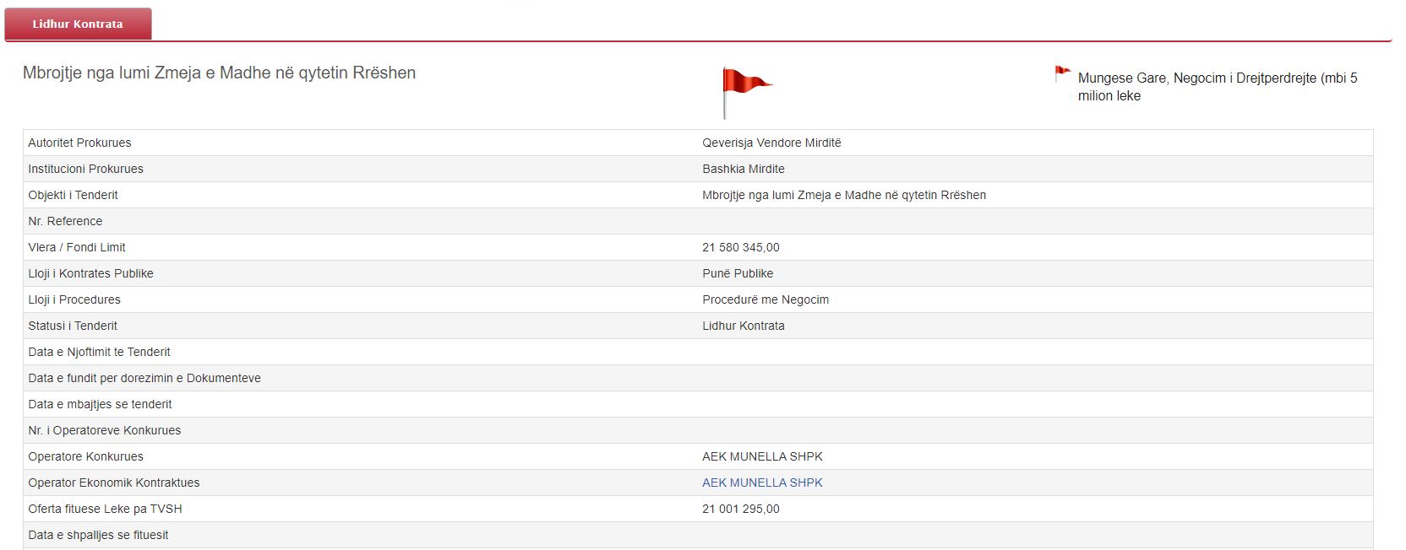Select the Operatore Konkurues label

point(85,456)
